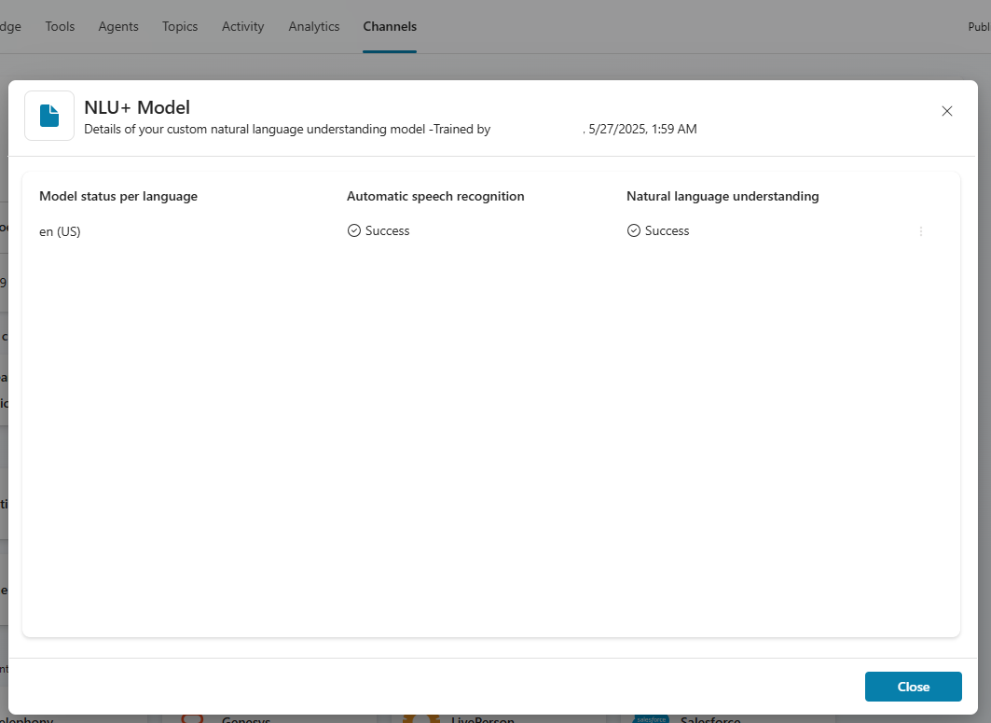991x723 pixels.
Task: Click the NLU+ Model document icon
Action: [49, 116]
